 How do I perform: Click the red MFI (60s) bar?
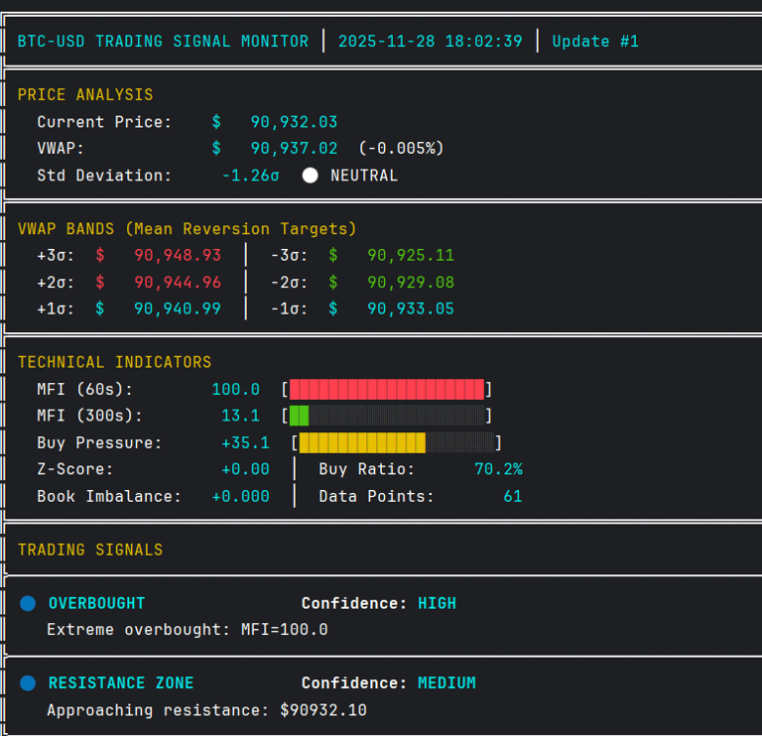tap(387, 389)
